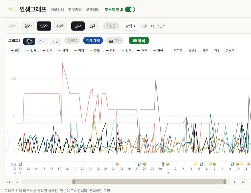Jump to start with << button
251x193 pixels.
click(x=8, y=182)
